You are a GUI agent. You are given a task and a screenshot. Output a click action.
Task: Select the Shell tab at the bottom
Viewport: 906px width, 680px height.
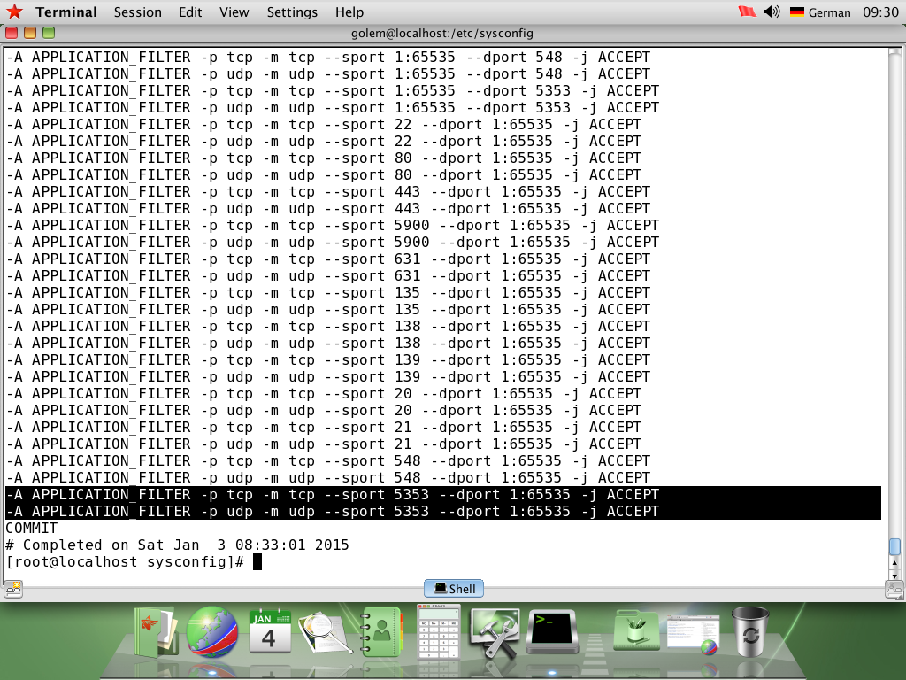[453, 588]
